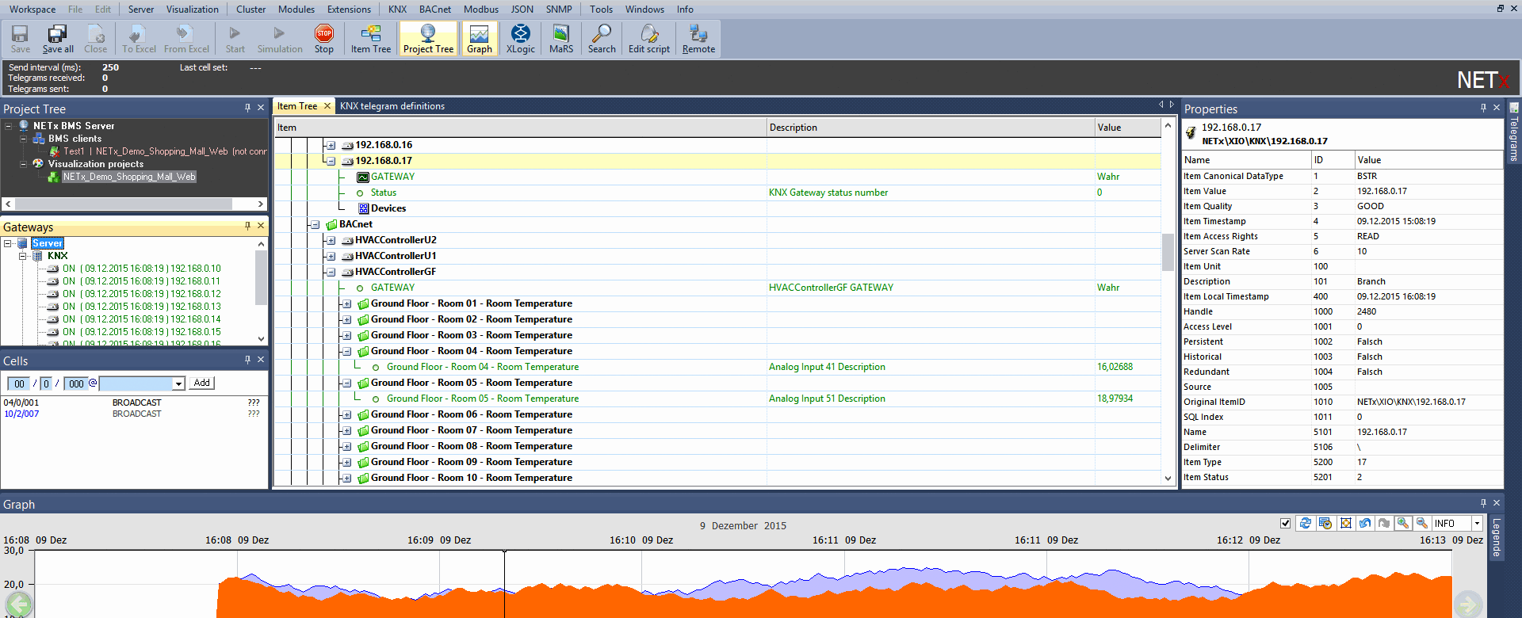1522x618 pixels.
Task: Collapse NETx BMS Server node
Action: point(8,126)
